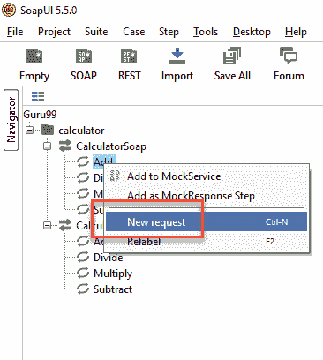
Task: Open the File menu
Action: click(15, 32)
